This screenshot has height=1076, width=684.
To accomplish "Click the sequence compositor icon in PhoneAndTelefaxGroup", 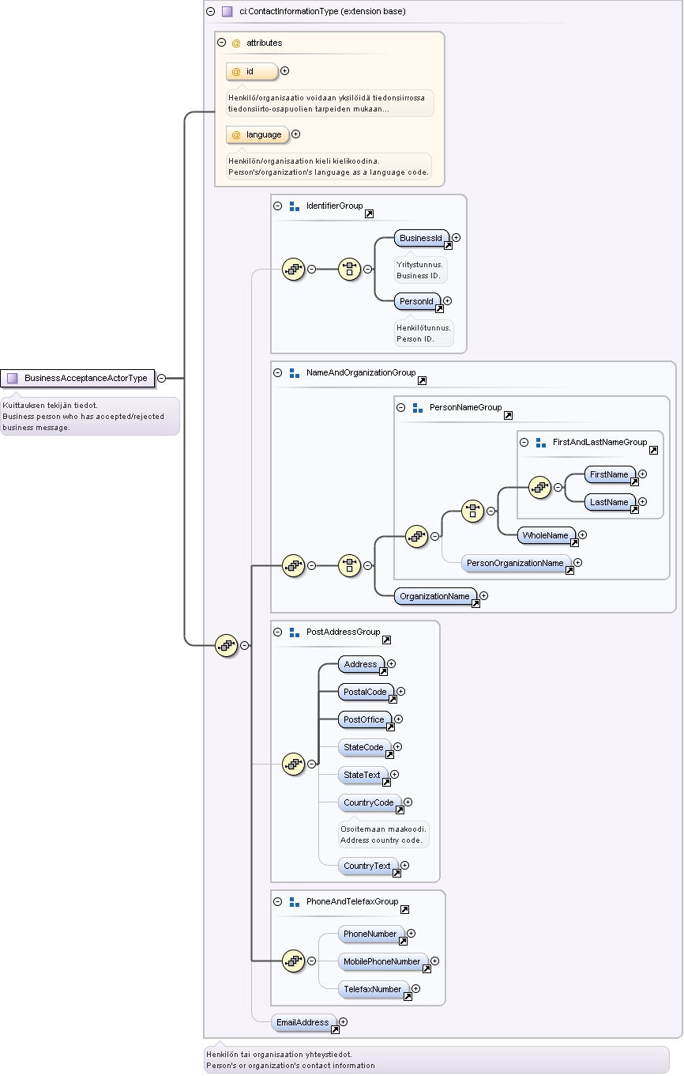I will tap(293, 961).
